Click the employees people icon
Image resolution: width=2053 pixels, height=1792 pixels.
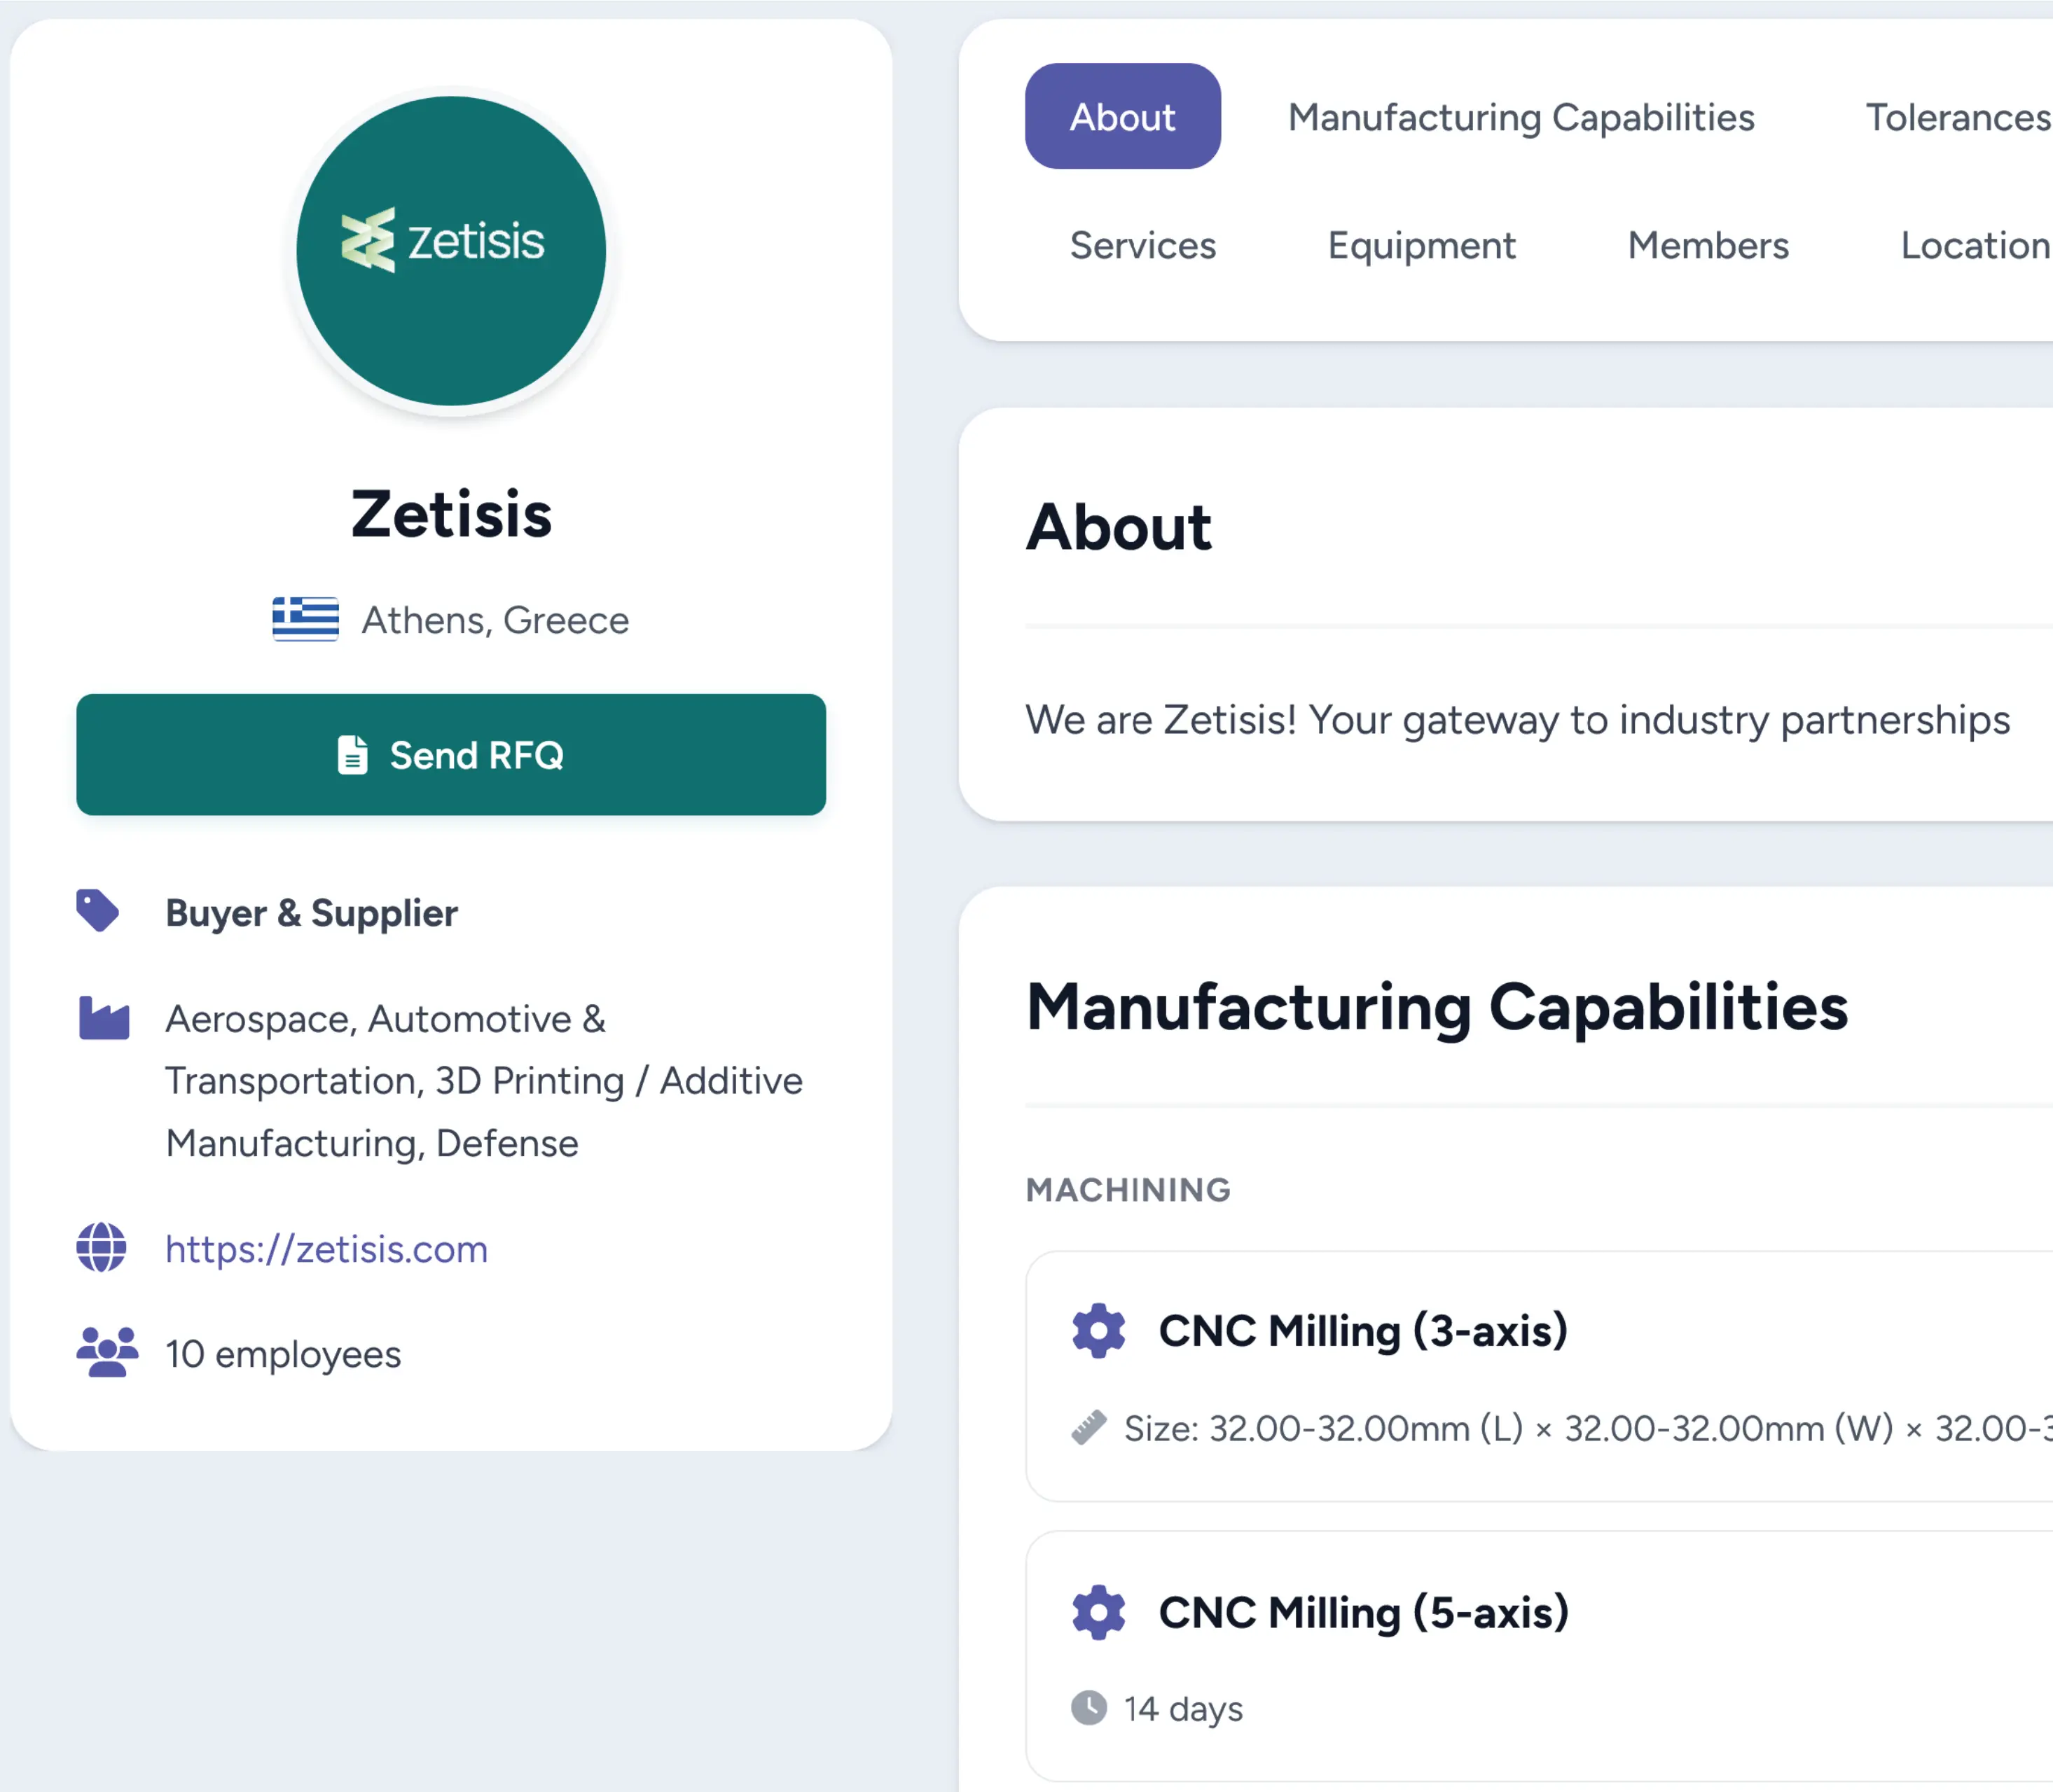pyautogui.click(x=107, y=1352)
